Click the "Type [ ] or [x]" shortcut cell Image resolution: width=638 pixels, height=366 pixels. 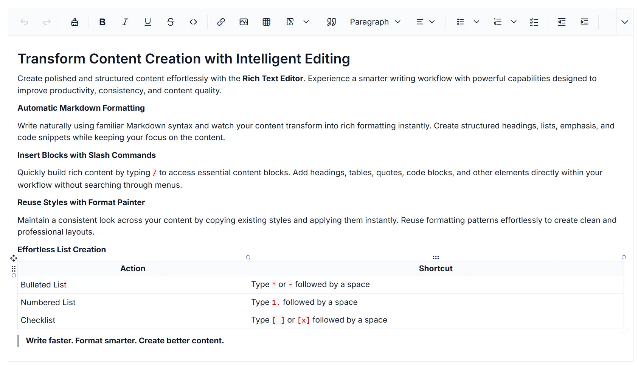point(436,320)
